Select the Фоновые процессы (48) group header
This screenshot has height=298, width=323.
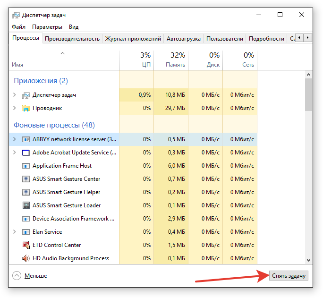pos(54,125)
